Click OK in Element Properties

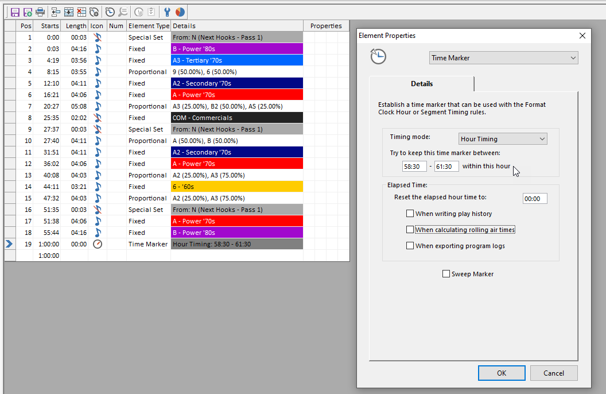click(501, 373)
